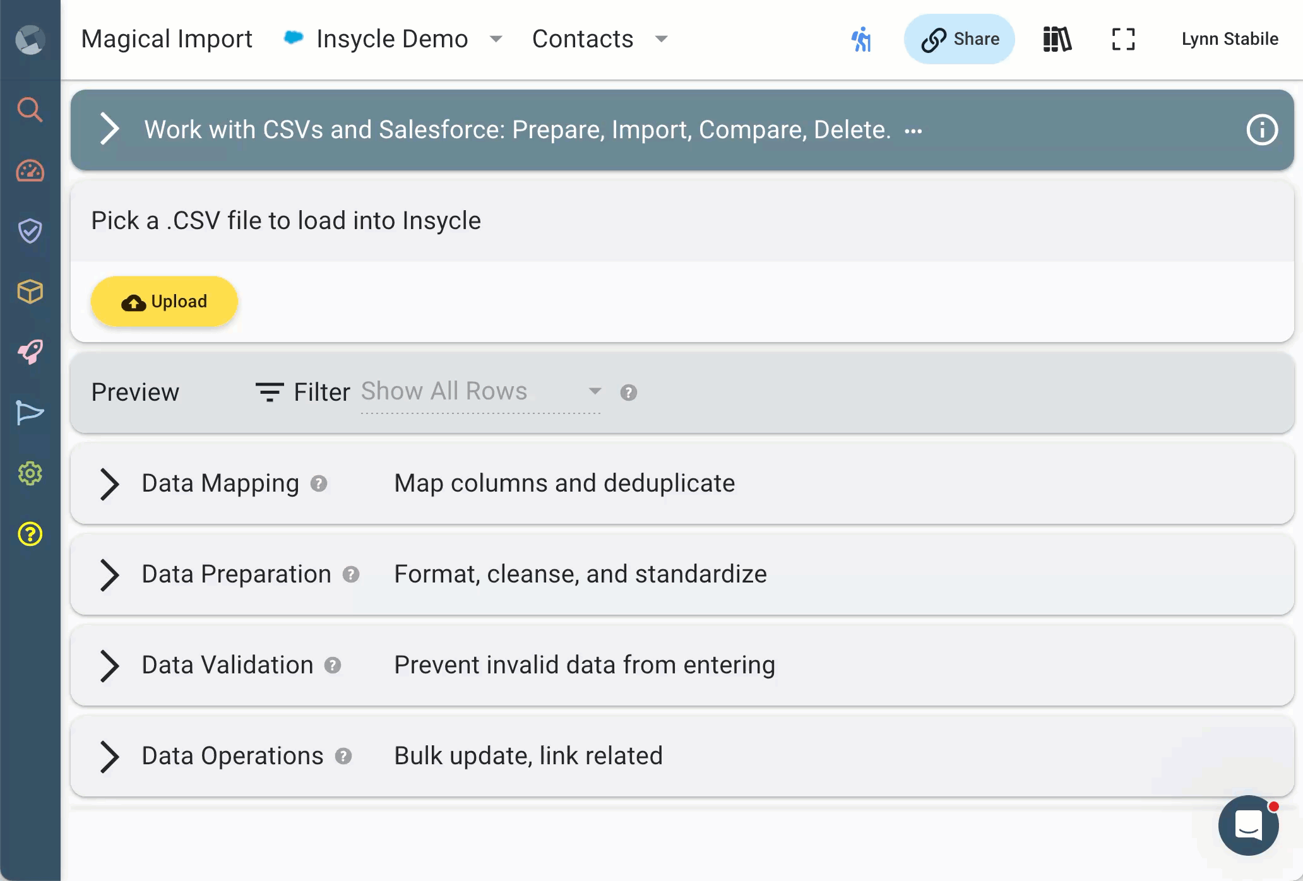
Task: Click help icon beside Data Mapping
Action: tap(319, 483)
